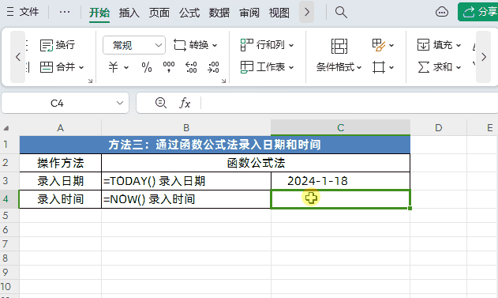The width and height of the screenshot is (498, 298).
Task: Open the 视图 tab
Action: click(279, 13)
